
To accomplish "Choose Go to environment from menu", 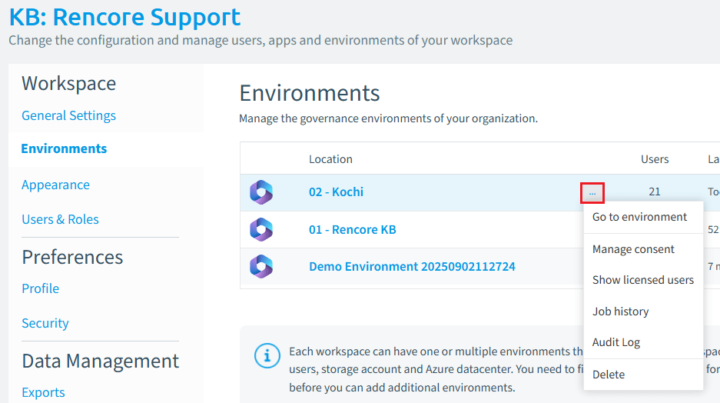I will pyautogui.click(x=639, y=217).
